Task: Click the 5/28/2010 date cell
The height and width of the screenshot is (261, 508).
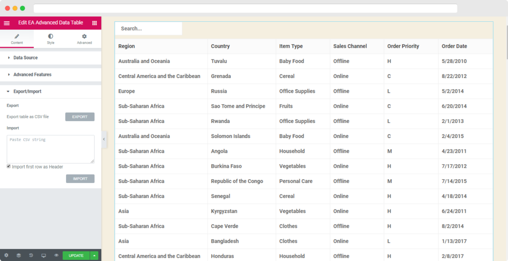Action: (x=465, y=61)
